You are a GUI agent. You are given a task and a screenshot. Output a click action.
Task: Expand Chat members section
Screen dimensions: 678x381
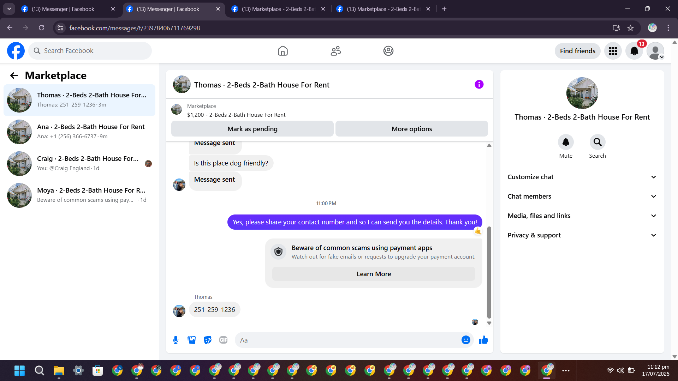point(582,196)
